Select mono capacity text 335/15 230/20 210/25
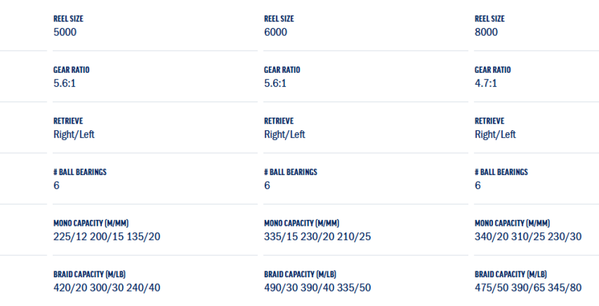599x306 pixels. tap(317, 237)
